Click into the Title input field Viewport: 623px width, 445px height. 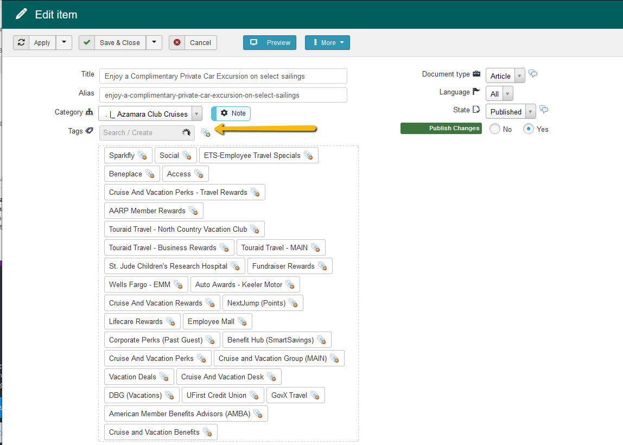pos(223,76)
